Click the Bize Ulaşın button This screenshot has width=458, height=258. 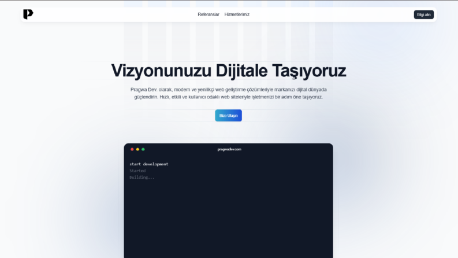tap(228, 116)
